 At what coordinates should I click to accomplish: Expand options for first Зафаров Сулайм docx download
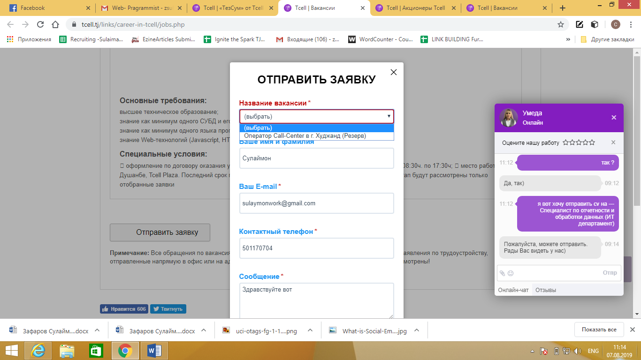[97, 330]
